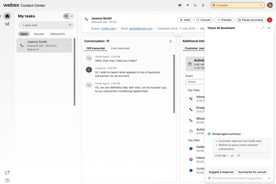Download the conversation transcript
Image resolution: width=276 pixels, height=184 pixels.
(x=170, y=41)
